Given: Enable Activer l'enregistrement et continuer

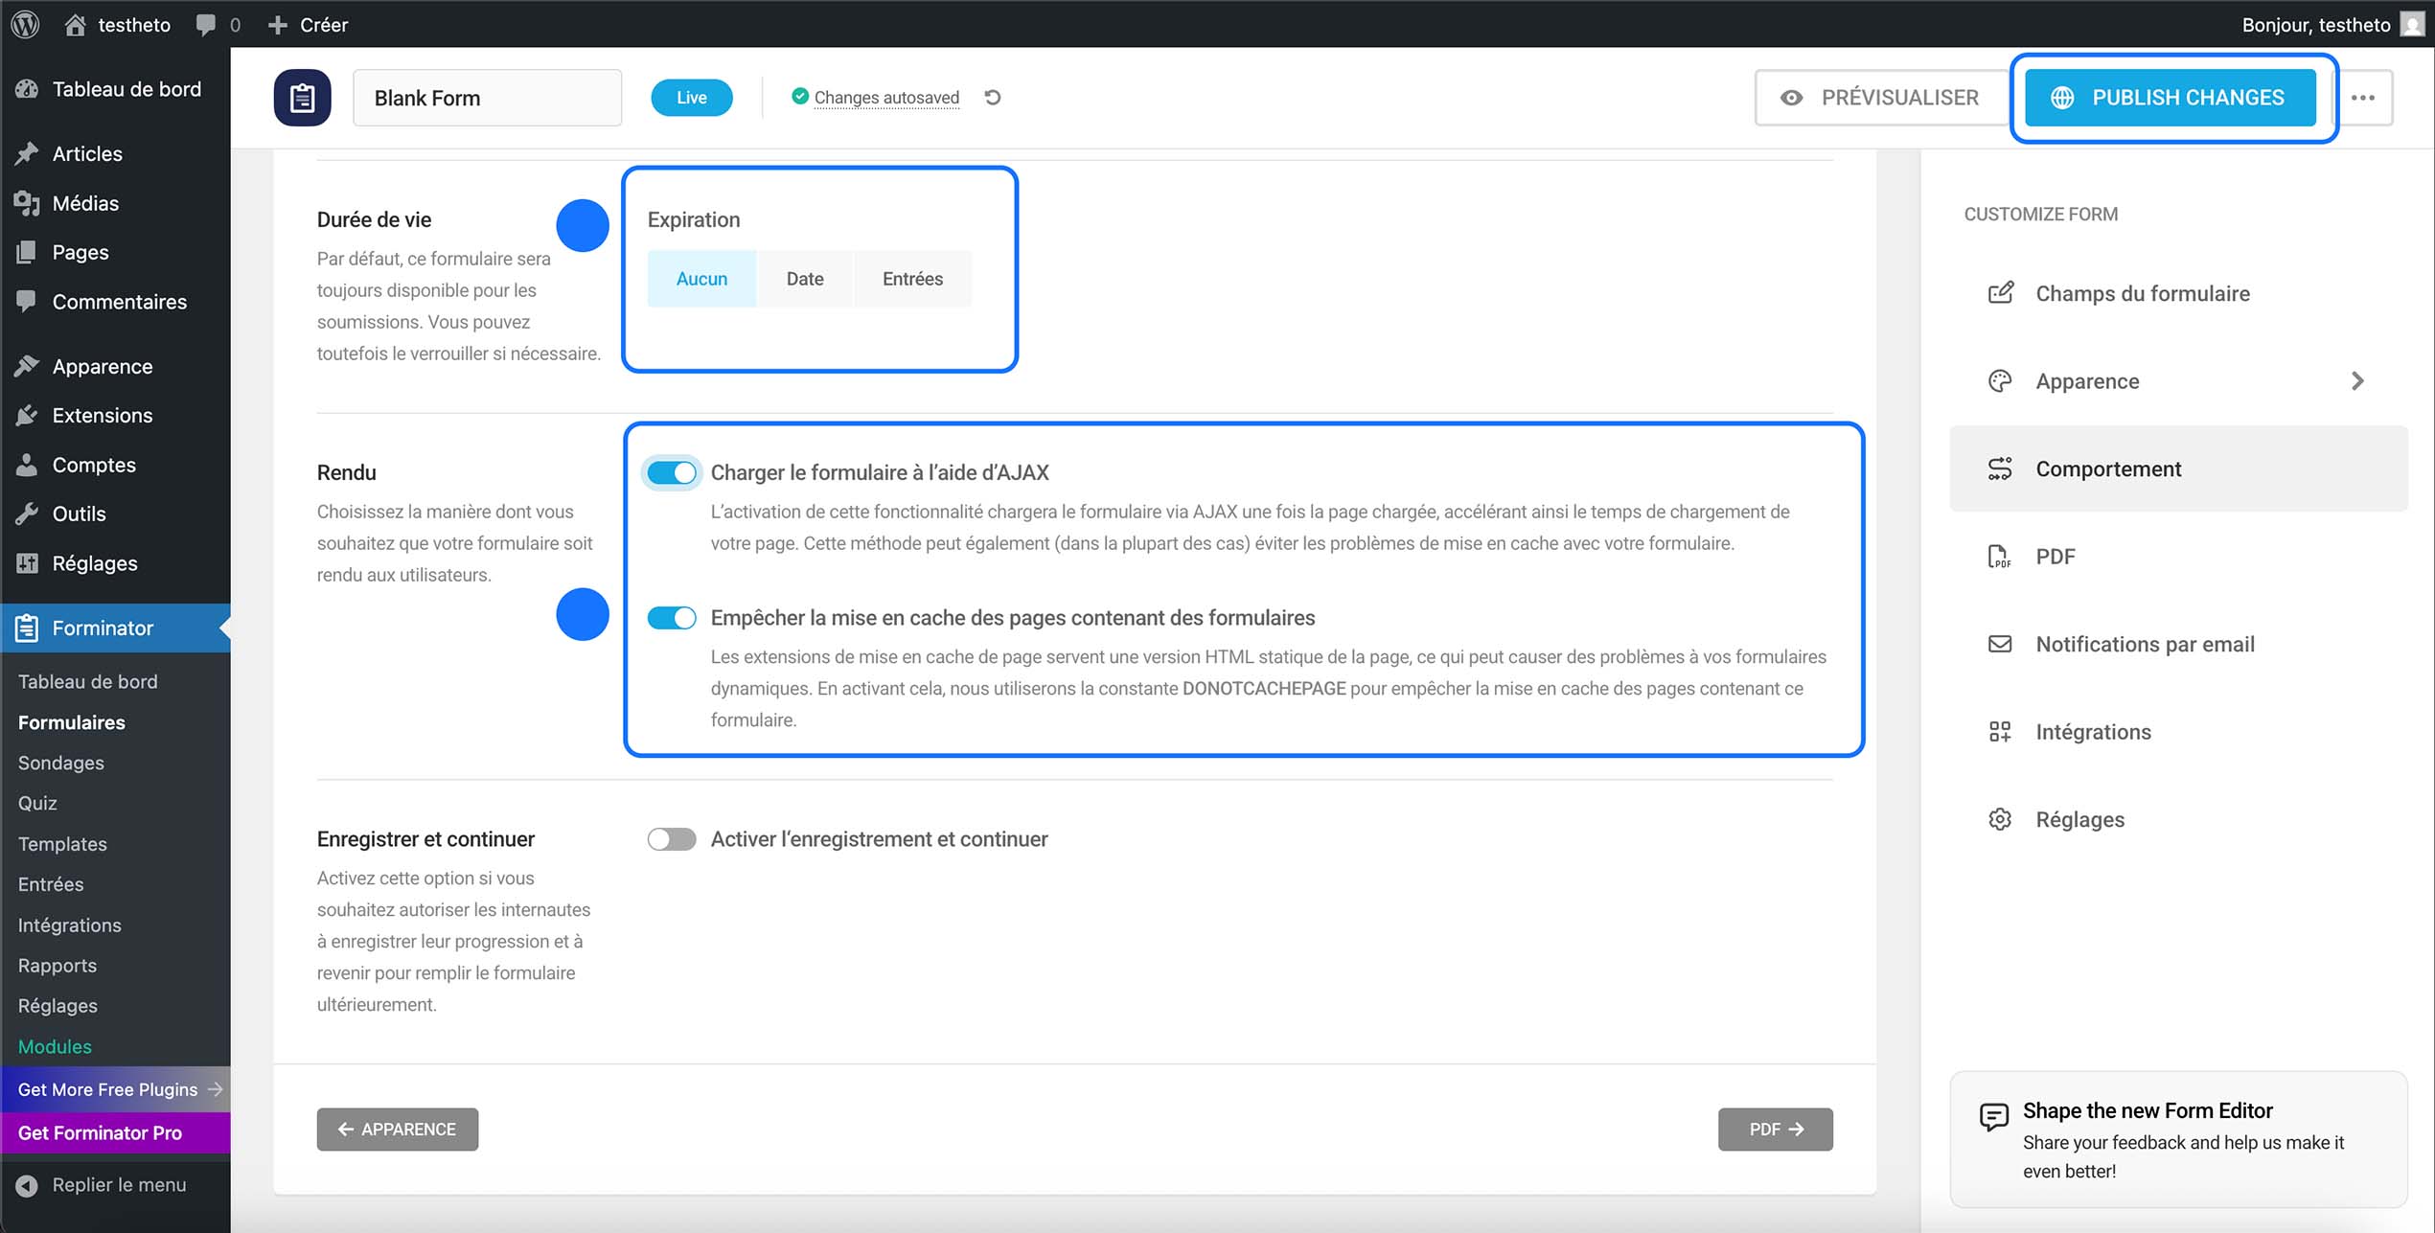Looking at the screenshot, I should (672, 838).
